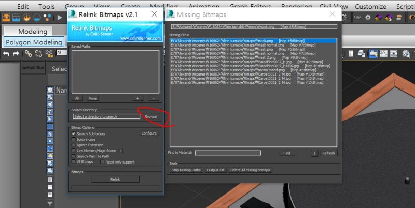The height and width of the screenshot is (208, 415).
Task: Enable the Low Memory/Huge Scene checkbox
Action: [x=74, y=151]
